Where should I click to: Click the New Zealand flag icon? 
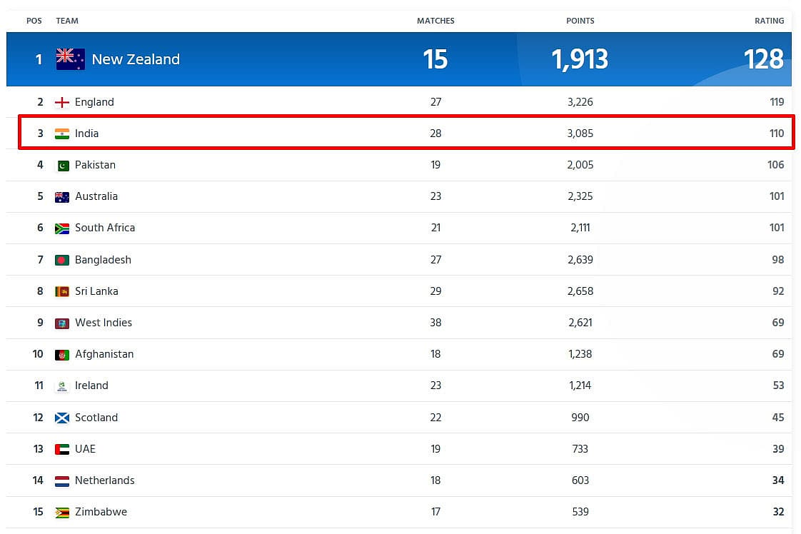pyautogui.click(x=71, y=59)
